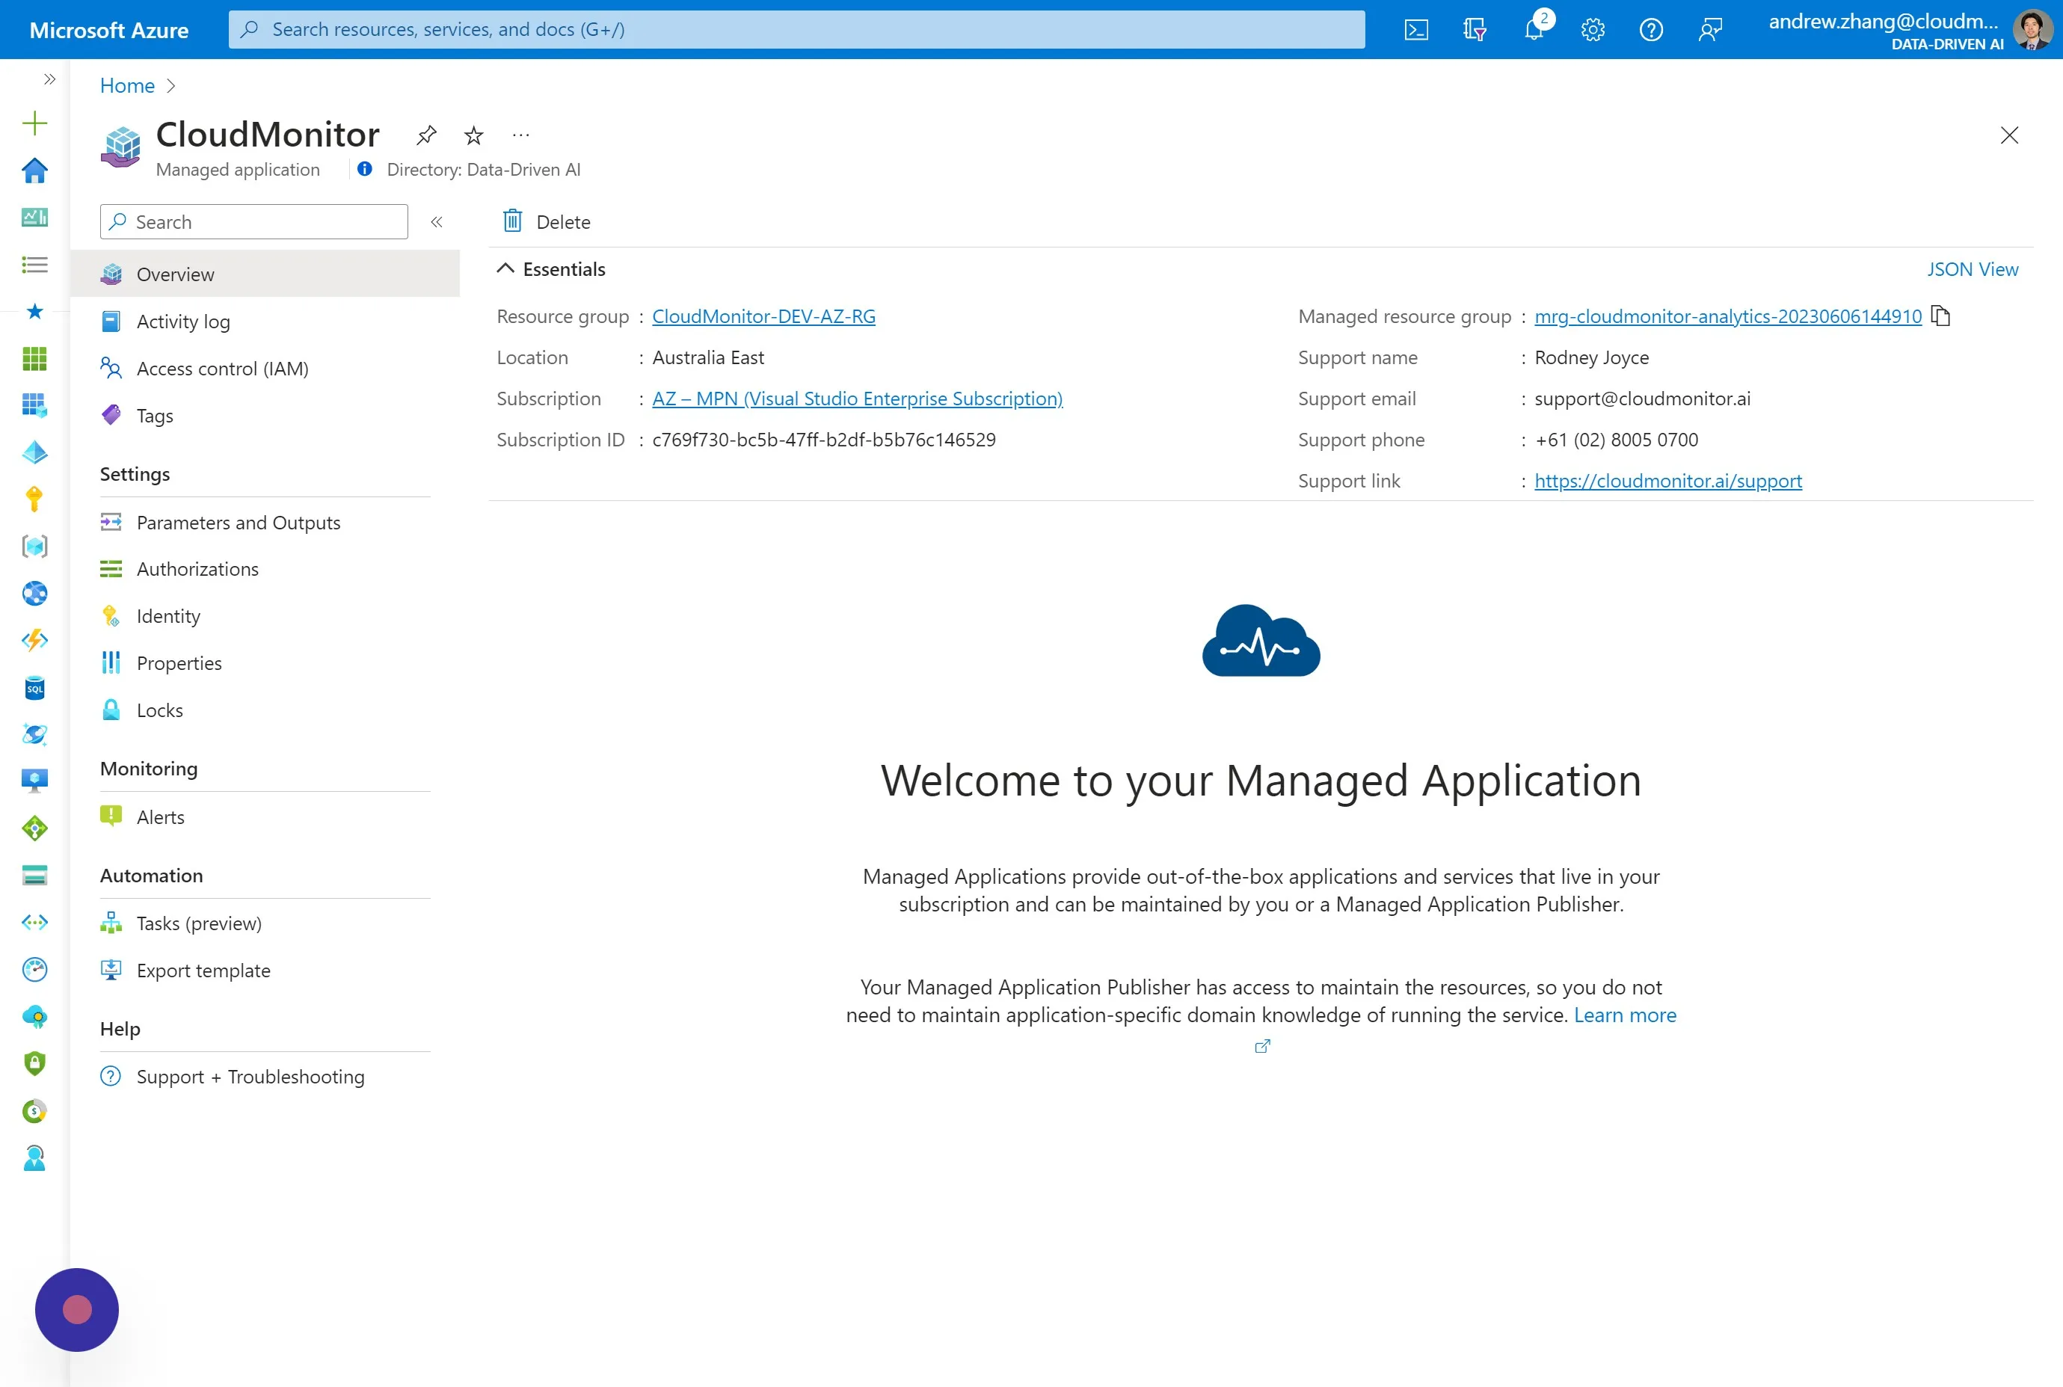This screenshot has width=2063, height=1387.
Task: Go to Home via sidebar house icon
Action: pyautogui.click(x=34, y=170)
